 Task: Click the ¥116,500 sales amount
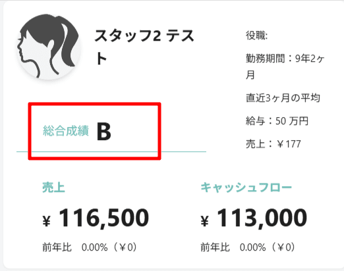click(96, 218)
